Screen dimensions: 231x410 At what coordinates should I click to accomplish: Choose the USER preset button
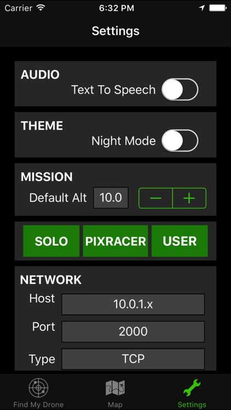(180, 241)
